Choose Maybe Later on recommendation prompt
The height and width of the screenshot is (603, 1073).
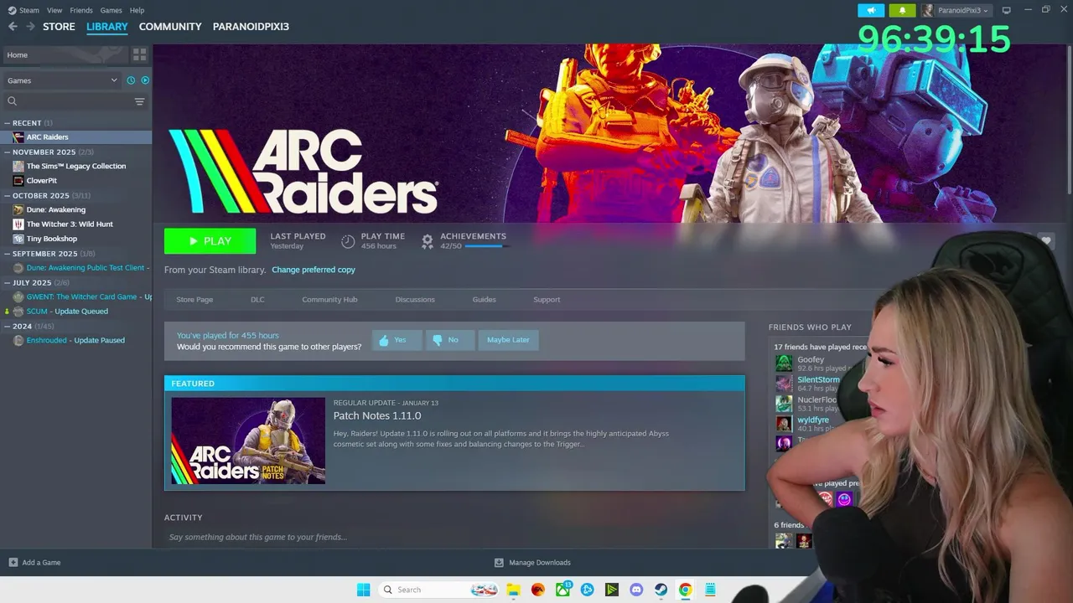pos(509,340)
